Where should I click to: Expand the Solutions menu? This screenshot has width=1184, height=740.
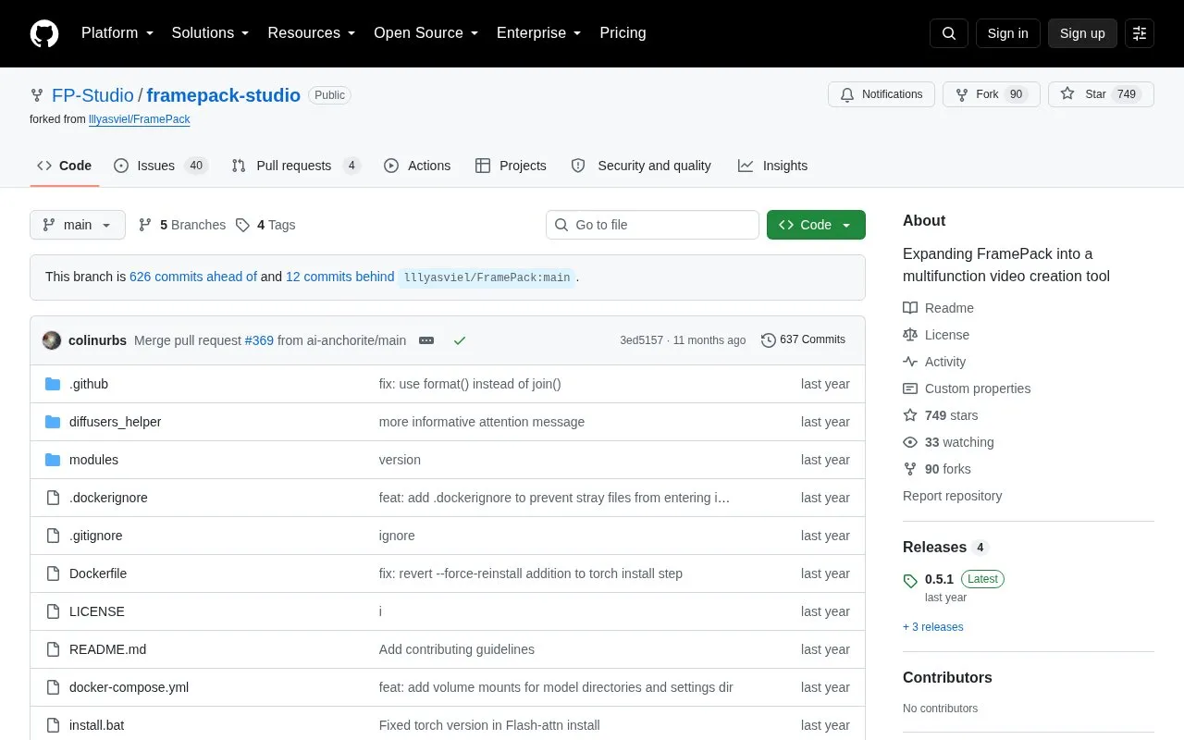pos(211,33)
